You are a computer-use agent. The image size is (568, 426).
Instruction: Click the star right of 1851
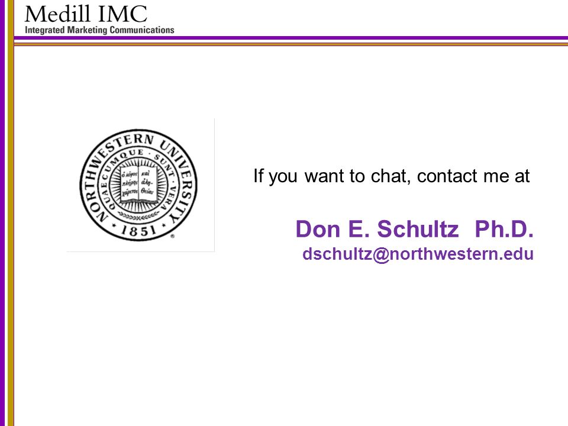(x=164, y=225)
